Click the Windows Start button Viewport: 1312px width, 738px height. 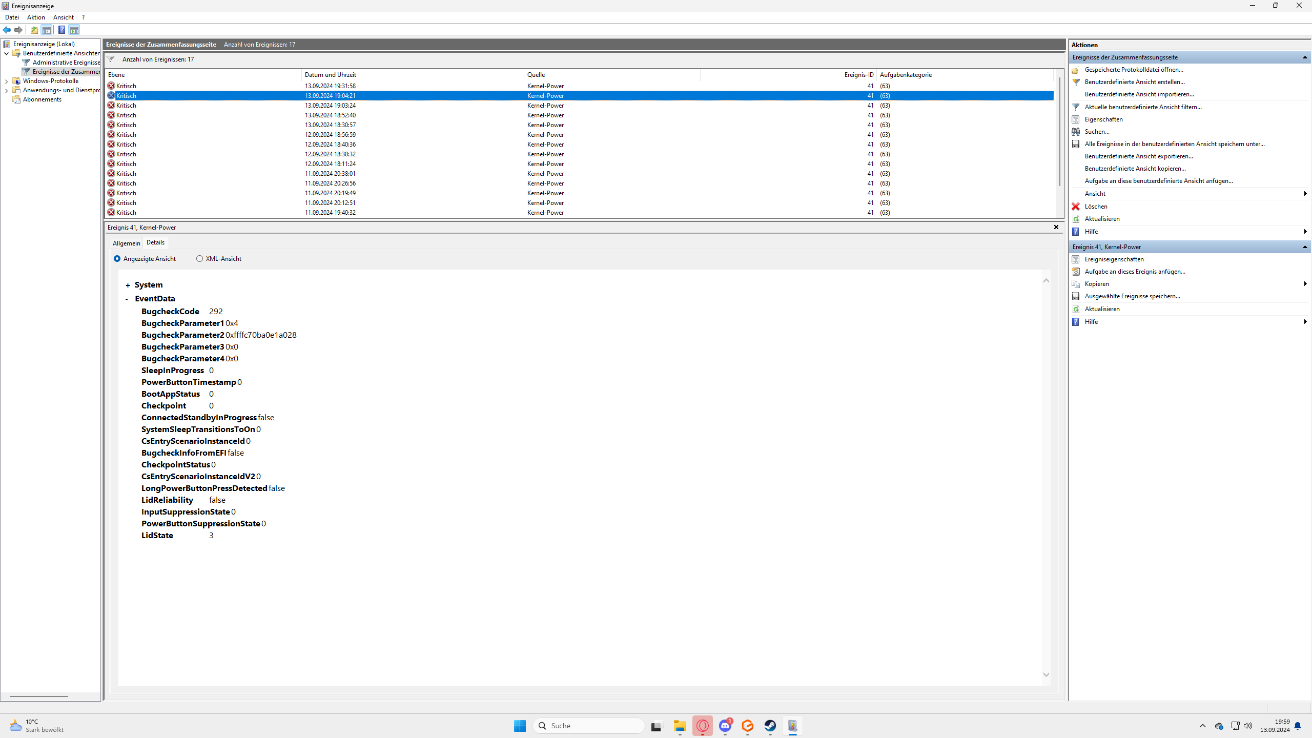click(x=520, y=726)
